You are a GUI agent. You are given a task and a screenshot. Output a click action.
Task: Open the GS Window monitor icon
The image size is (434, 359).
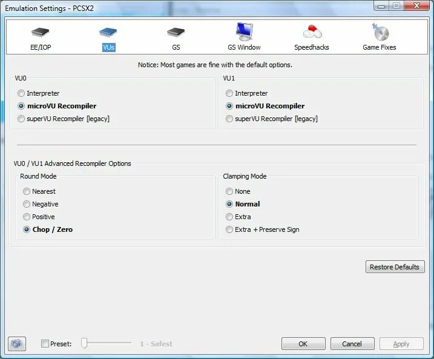point(244,31)
